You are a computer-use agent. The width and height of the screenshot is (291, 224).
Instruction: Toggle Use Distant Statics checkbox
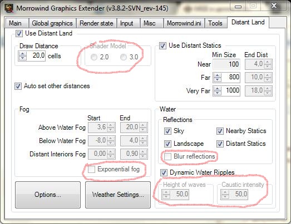pos(162,45)
